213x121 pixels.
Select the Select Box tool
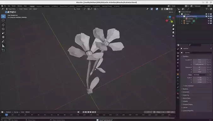(x=3, y=16)
